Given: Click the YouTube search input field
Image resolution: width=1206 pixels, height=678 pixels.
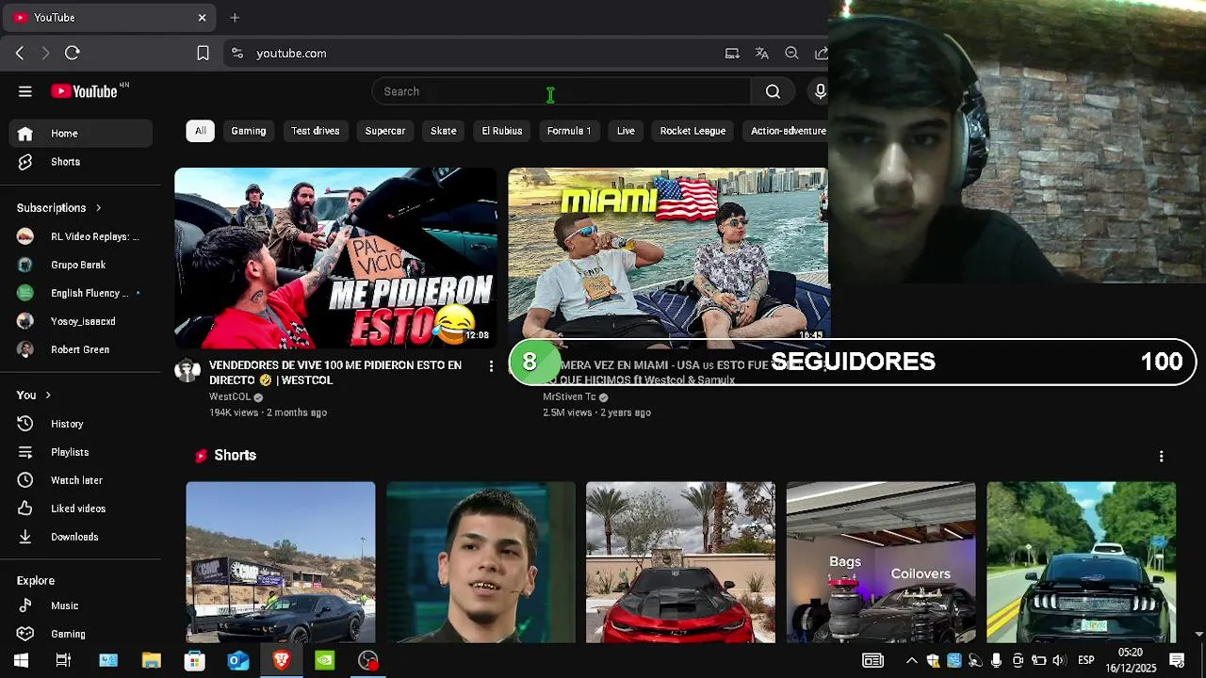Looking at the screenshot, I should click(x=562, y=91).
